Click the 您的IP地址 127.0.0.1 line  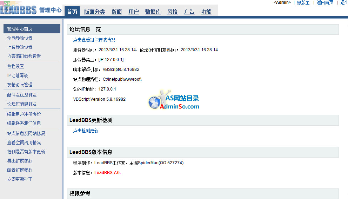pyautogui.click(x=95, y=89)
